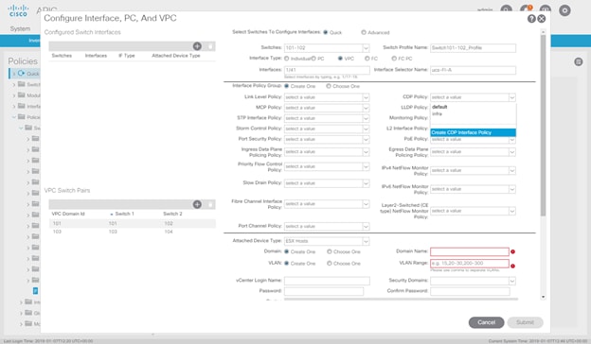Open the settings gear icon in top bar

[564, 10]
